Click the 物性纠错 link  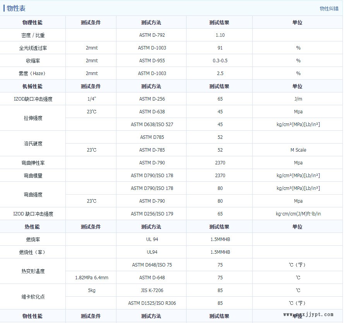329,9
